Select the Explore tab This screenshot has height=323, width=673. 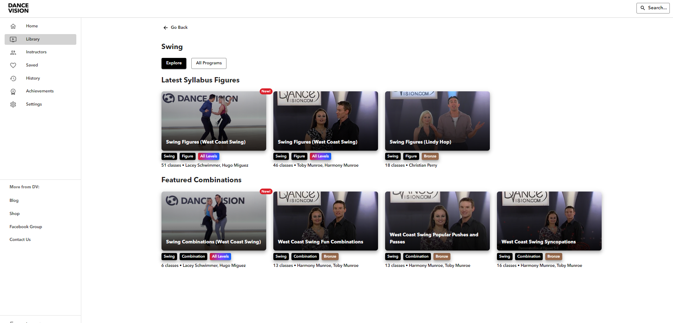pos(174,63)
